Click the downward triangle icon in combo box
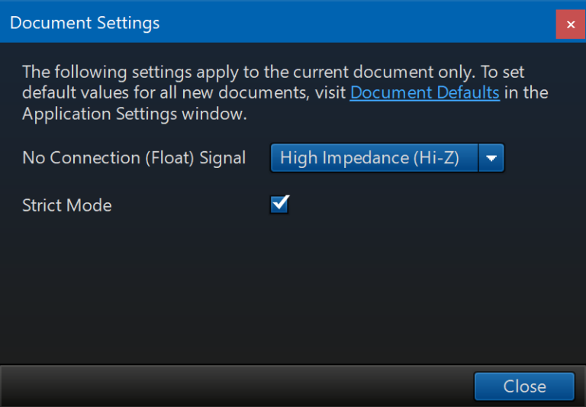 [491, 159]
